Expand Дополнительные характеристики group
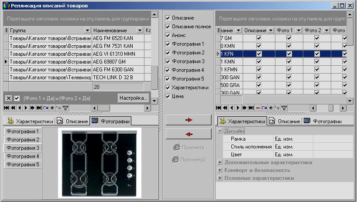357x202 pixels. (x=220, y=162)
